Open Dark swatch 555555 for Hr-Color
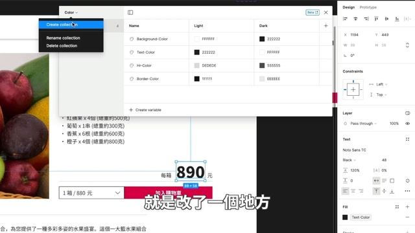Viewport: 415px width, 233px height. (x=262, y=65)
